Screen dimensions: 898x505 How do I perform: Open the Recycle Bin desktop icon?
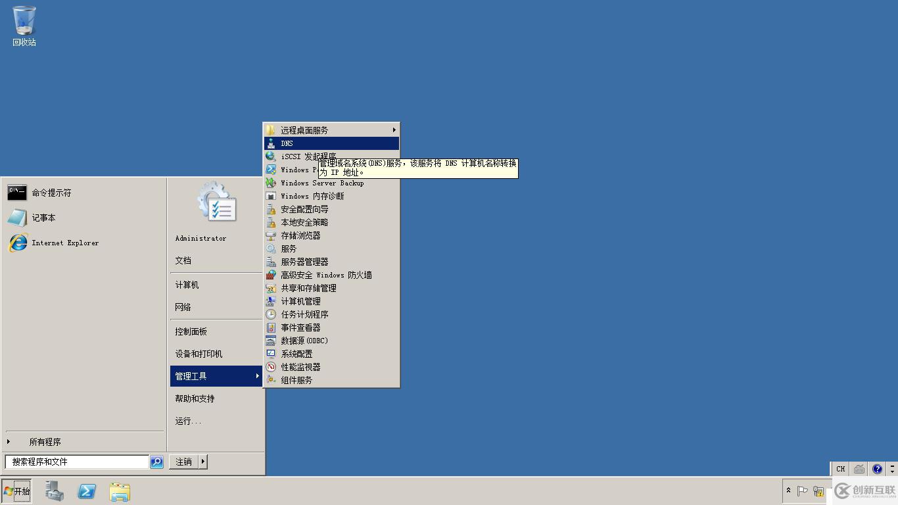click(x=24, y=26)
